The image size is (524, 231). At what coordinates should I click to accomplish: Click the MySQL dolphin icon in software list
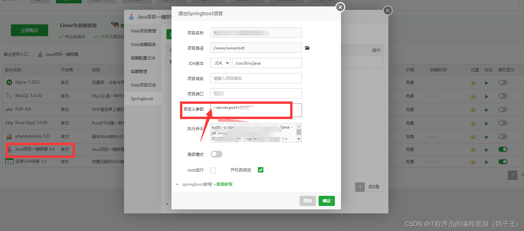9,96
